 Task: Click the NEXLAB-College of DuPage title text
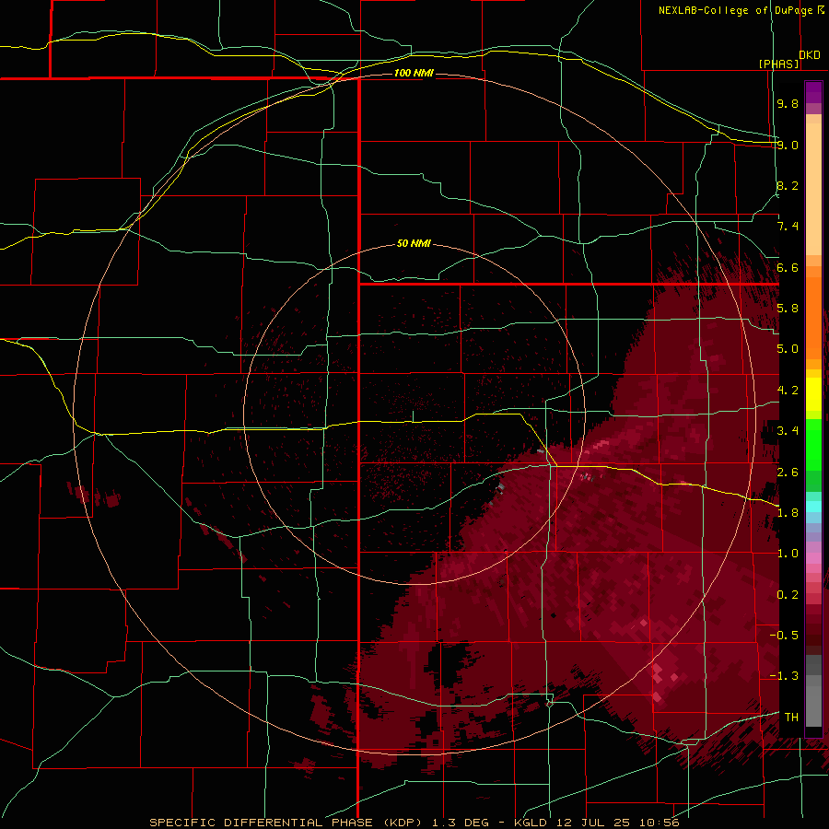(735, 10)
